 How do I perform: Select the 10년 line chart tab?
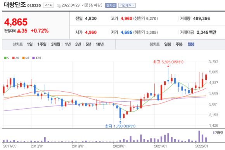pyautogui.click(x=100, y=44)
